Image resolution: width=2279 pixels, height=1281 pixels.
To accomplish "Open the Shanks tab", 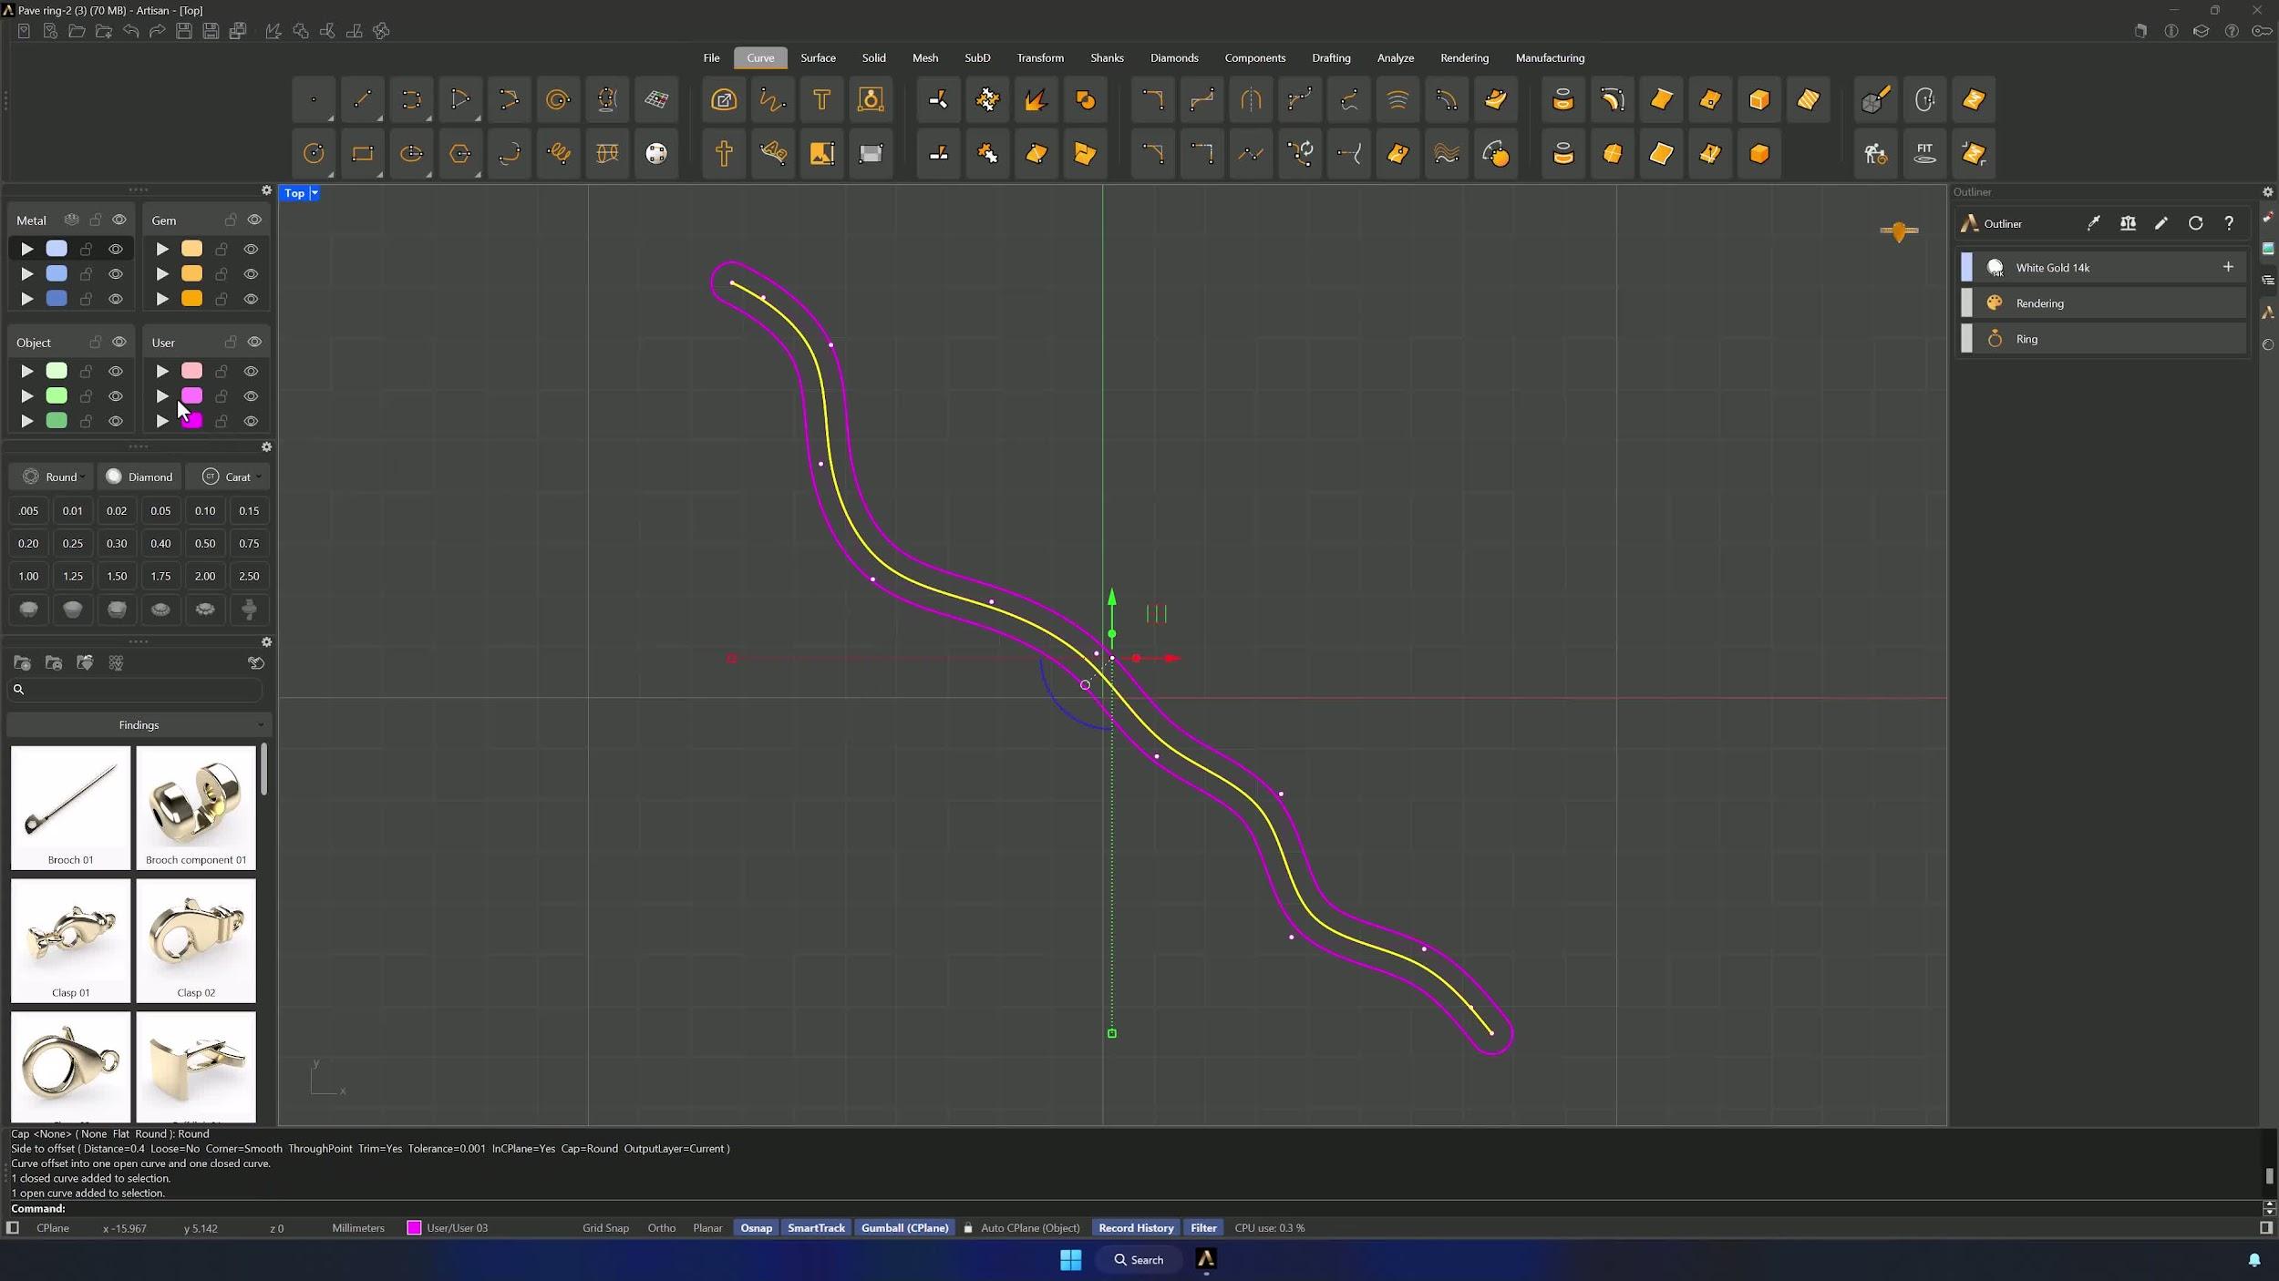I will [1107, 57].
